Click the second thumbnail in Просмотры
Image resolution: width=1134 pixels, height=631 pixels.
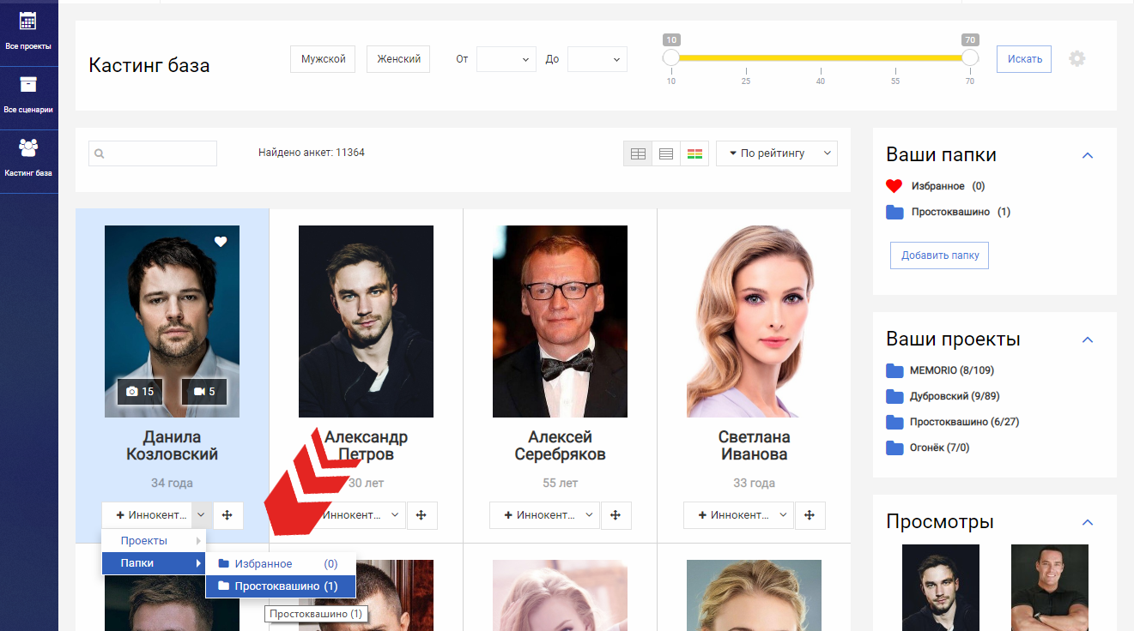(x=1049, y=588)
